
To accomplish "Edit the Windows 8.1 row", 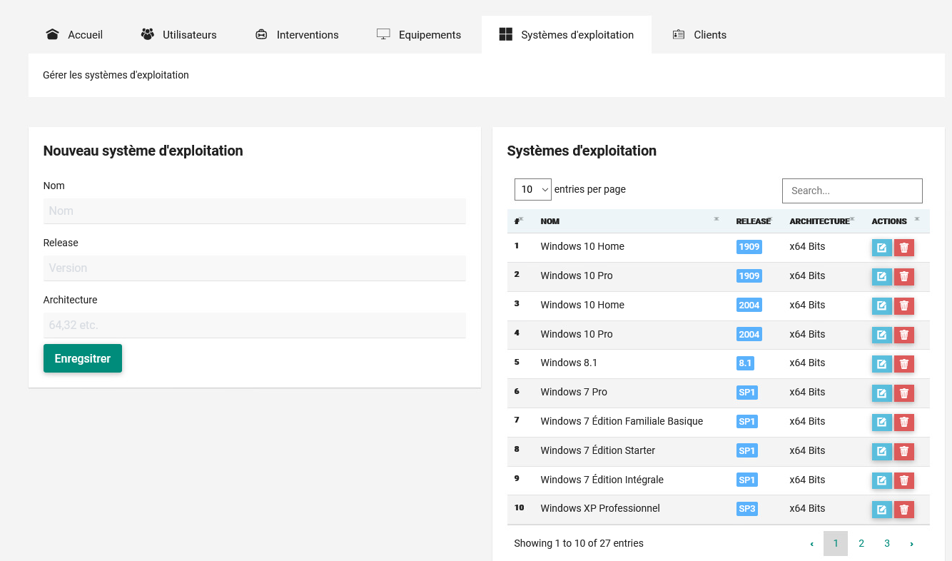I will tap(881, 364).
